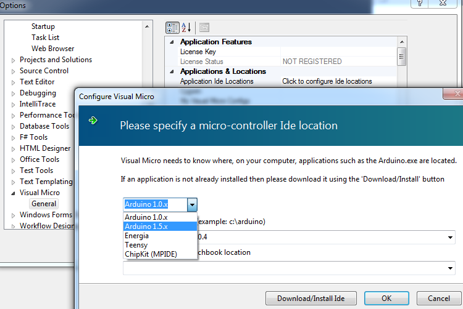Select General under Visual Micro
This screenshot has height=309, width=463.
(x=44, y=204)
